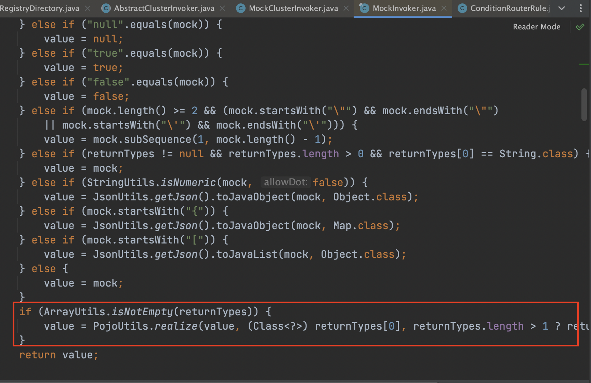591x383 pixels.
Task: Click the mock.length() >= 2 expression
Action: 142,111
